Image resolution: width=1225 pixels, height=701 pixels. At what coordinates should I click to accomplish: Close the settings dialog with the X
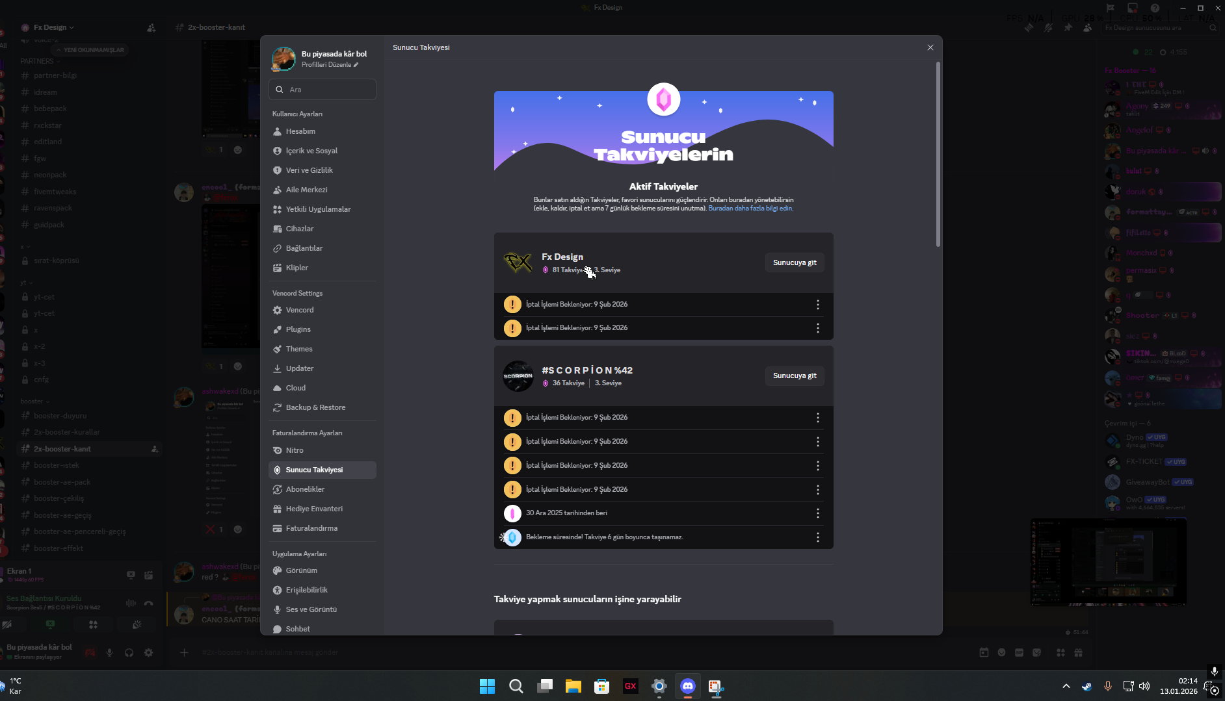pyautogui.click(x=930, y=47)
